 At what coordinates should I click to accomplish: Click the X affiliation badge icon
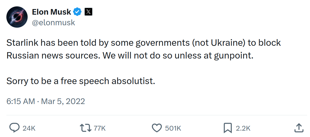[x=88, y=12]
